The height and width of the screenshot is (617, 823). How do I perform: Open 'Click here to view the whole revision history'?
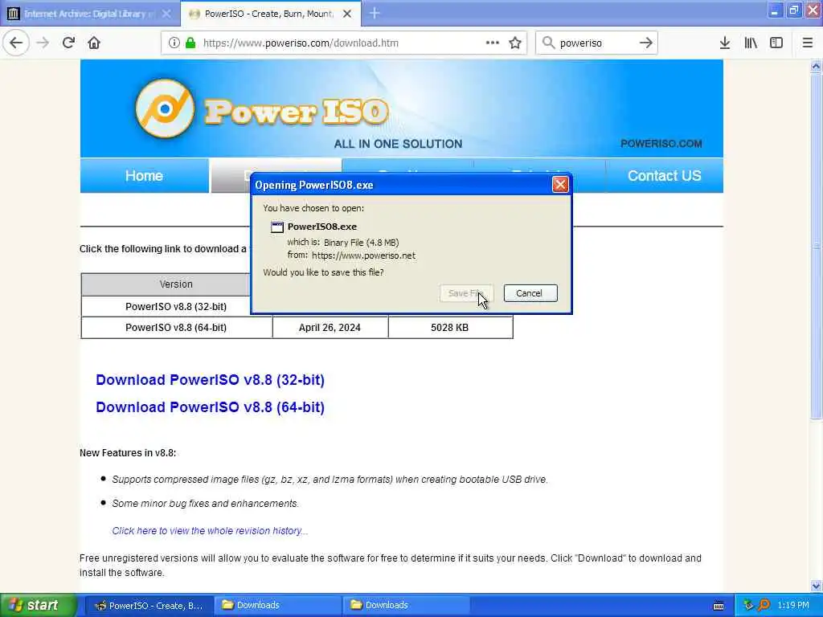pos(210,531)
